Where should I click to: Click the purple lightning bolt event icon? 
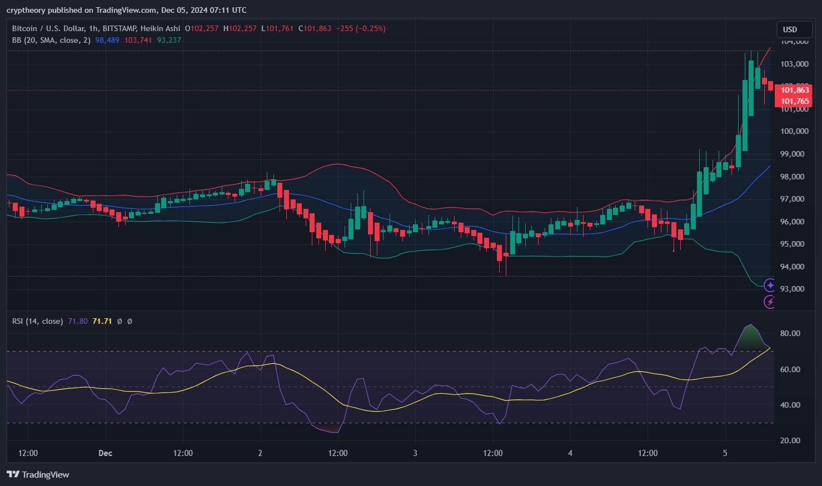coord(770,302)
